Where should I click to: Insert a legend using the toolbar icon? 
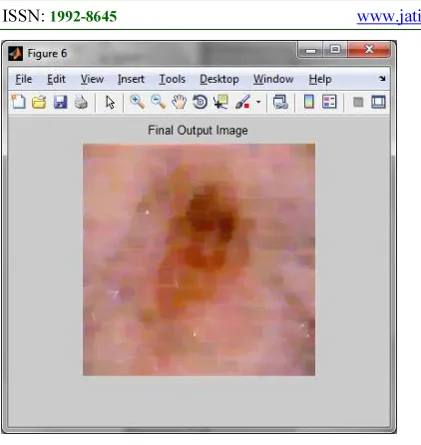(329, 102)
